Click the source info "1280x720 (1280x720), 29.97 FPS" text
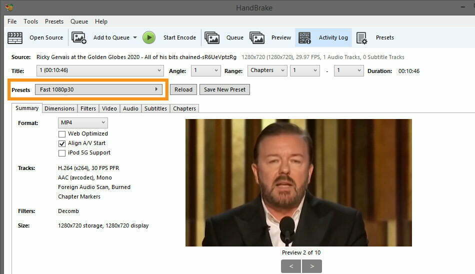This screenshot has height=274, width=475. 280,57
